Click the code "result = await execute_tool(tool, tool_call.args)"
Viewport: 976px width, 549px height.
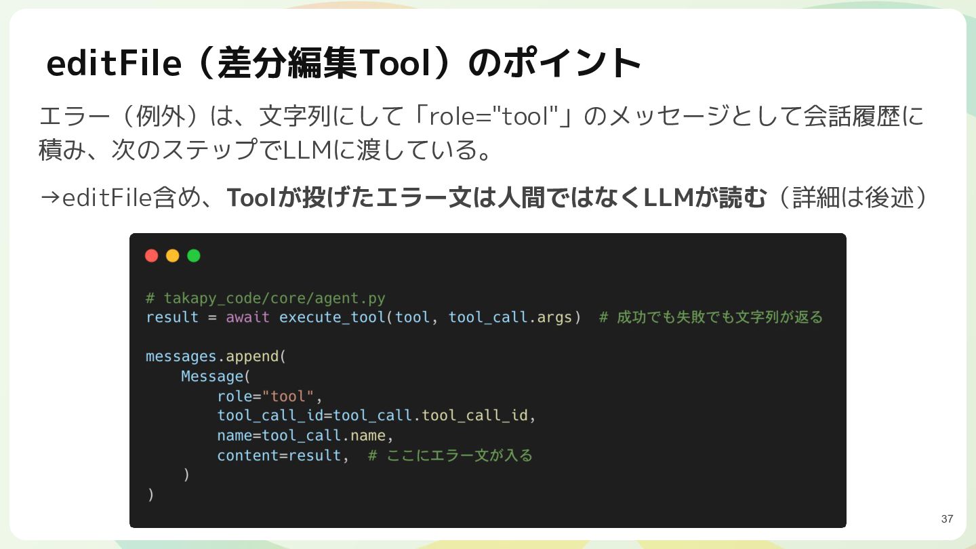(x=363, y=317)
